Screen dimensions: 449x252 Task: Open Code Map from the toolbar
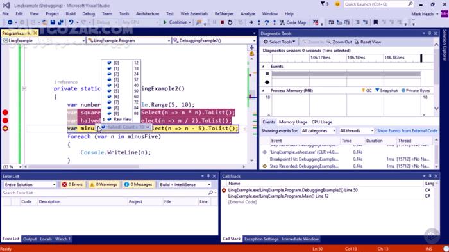tap(293, 22)
